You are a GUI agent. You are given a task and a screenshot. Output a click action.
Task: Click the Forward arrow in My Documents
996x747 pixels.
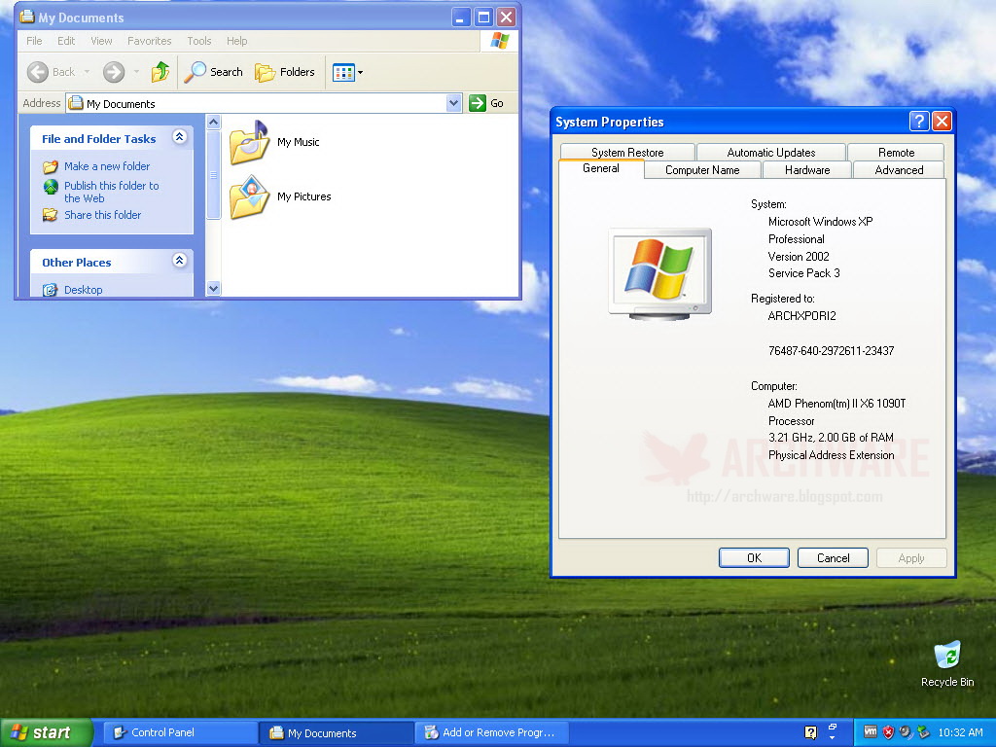click(114, 72)
